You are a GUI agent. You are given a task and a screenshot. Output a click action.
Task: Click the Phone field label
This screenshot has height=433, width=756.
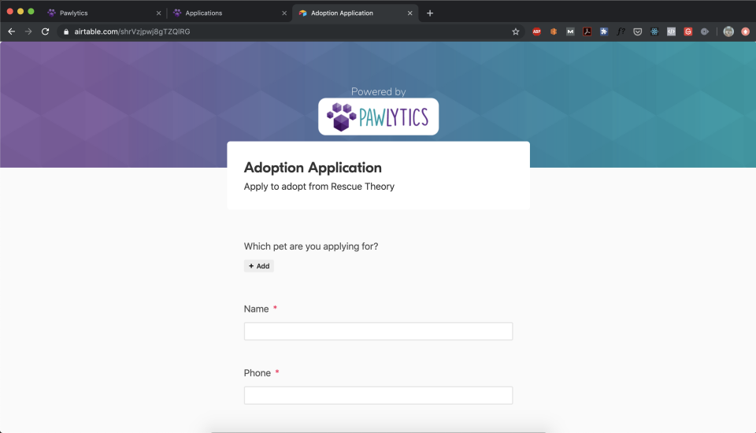(x=257, y=373)
